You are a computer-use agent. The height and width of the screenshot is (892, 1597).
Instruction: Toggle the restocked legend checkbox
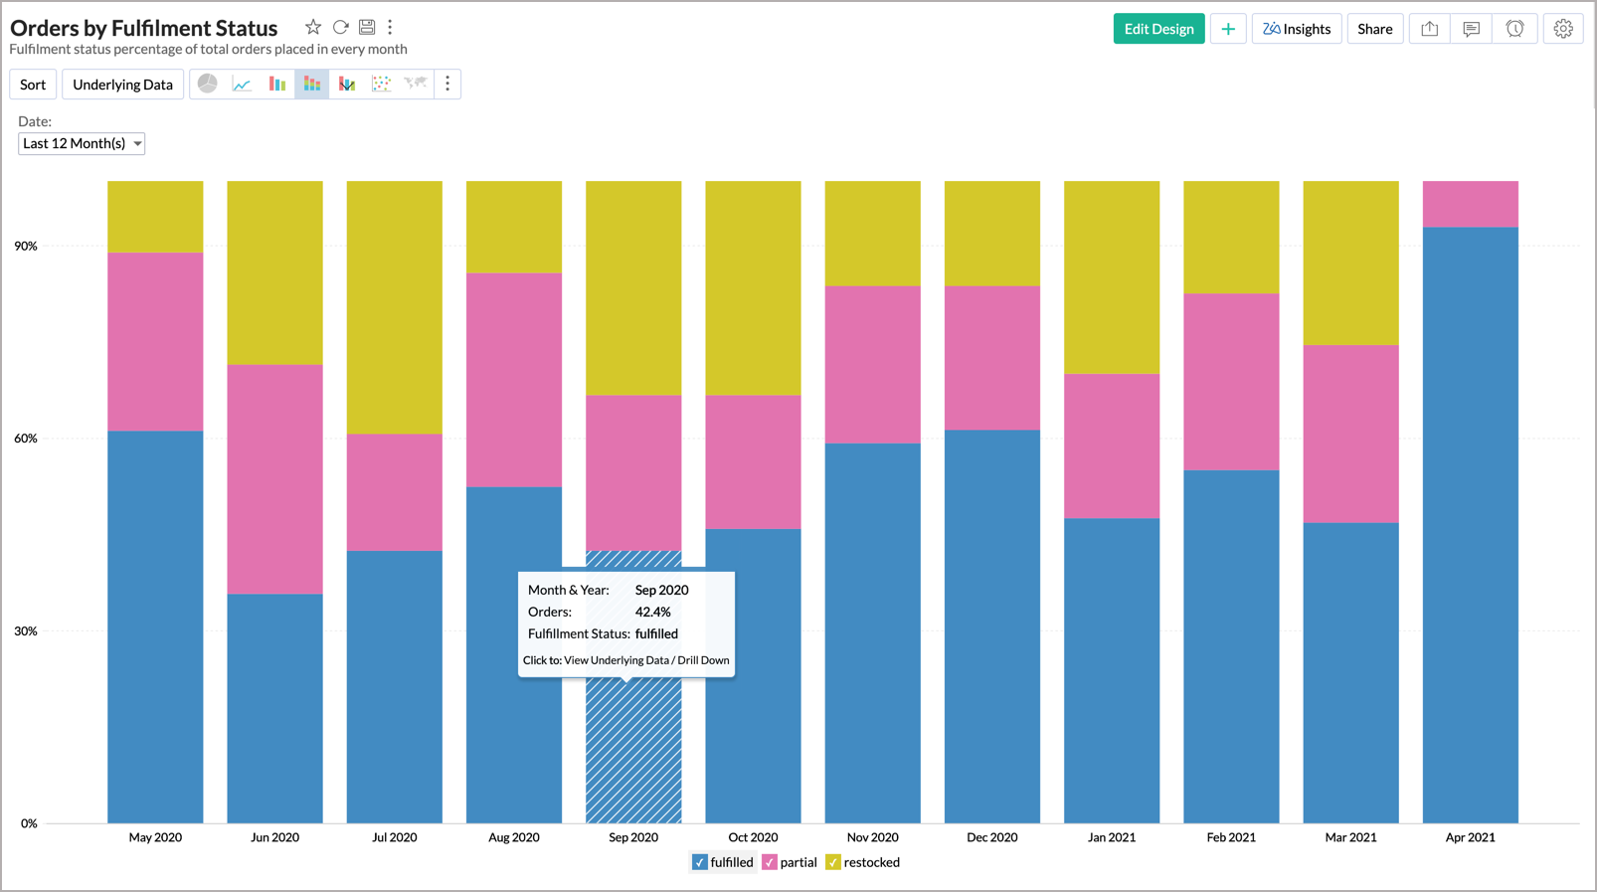[833, 862]
